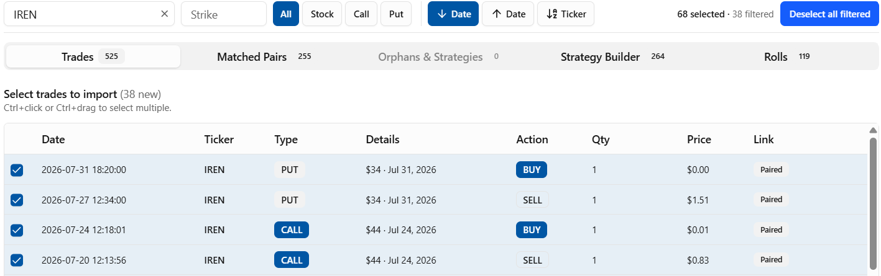Click the Type column header
This screenshot has height=276, width=881.
(x=286, y=140)
